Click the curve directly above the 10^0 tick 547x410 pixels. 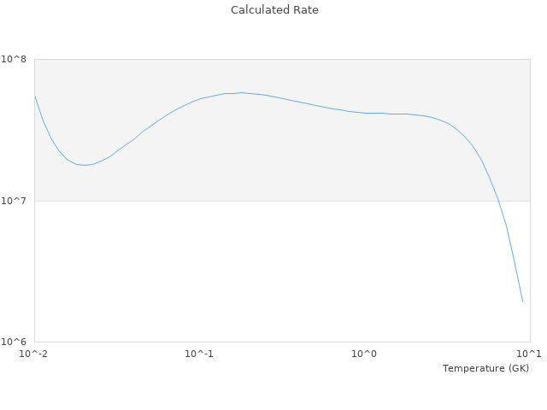[x=365, y=113]
